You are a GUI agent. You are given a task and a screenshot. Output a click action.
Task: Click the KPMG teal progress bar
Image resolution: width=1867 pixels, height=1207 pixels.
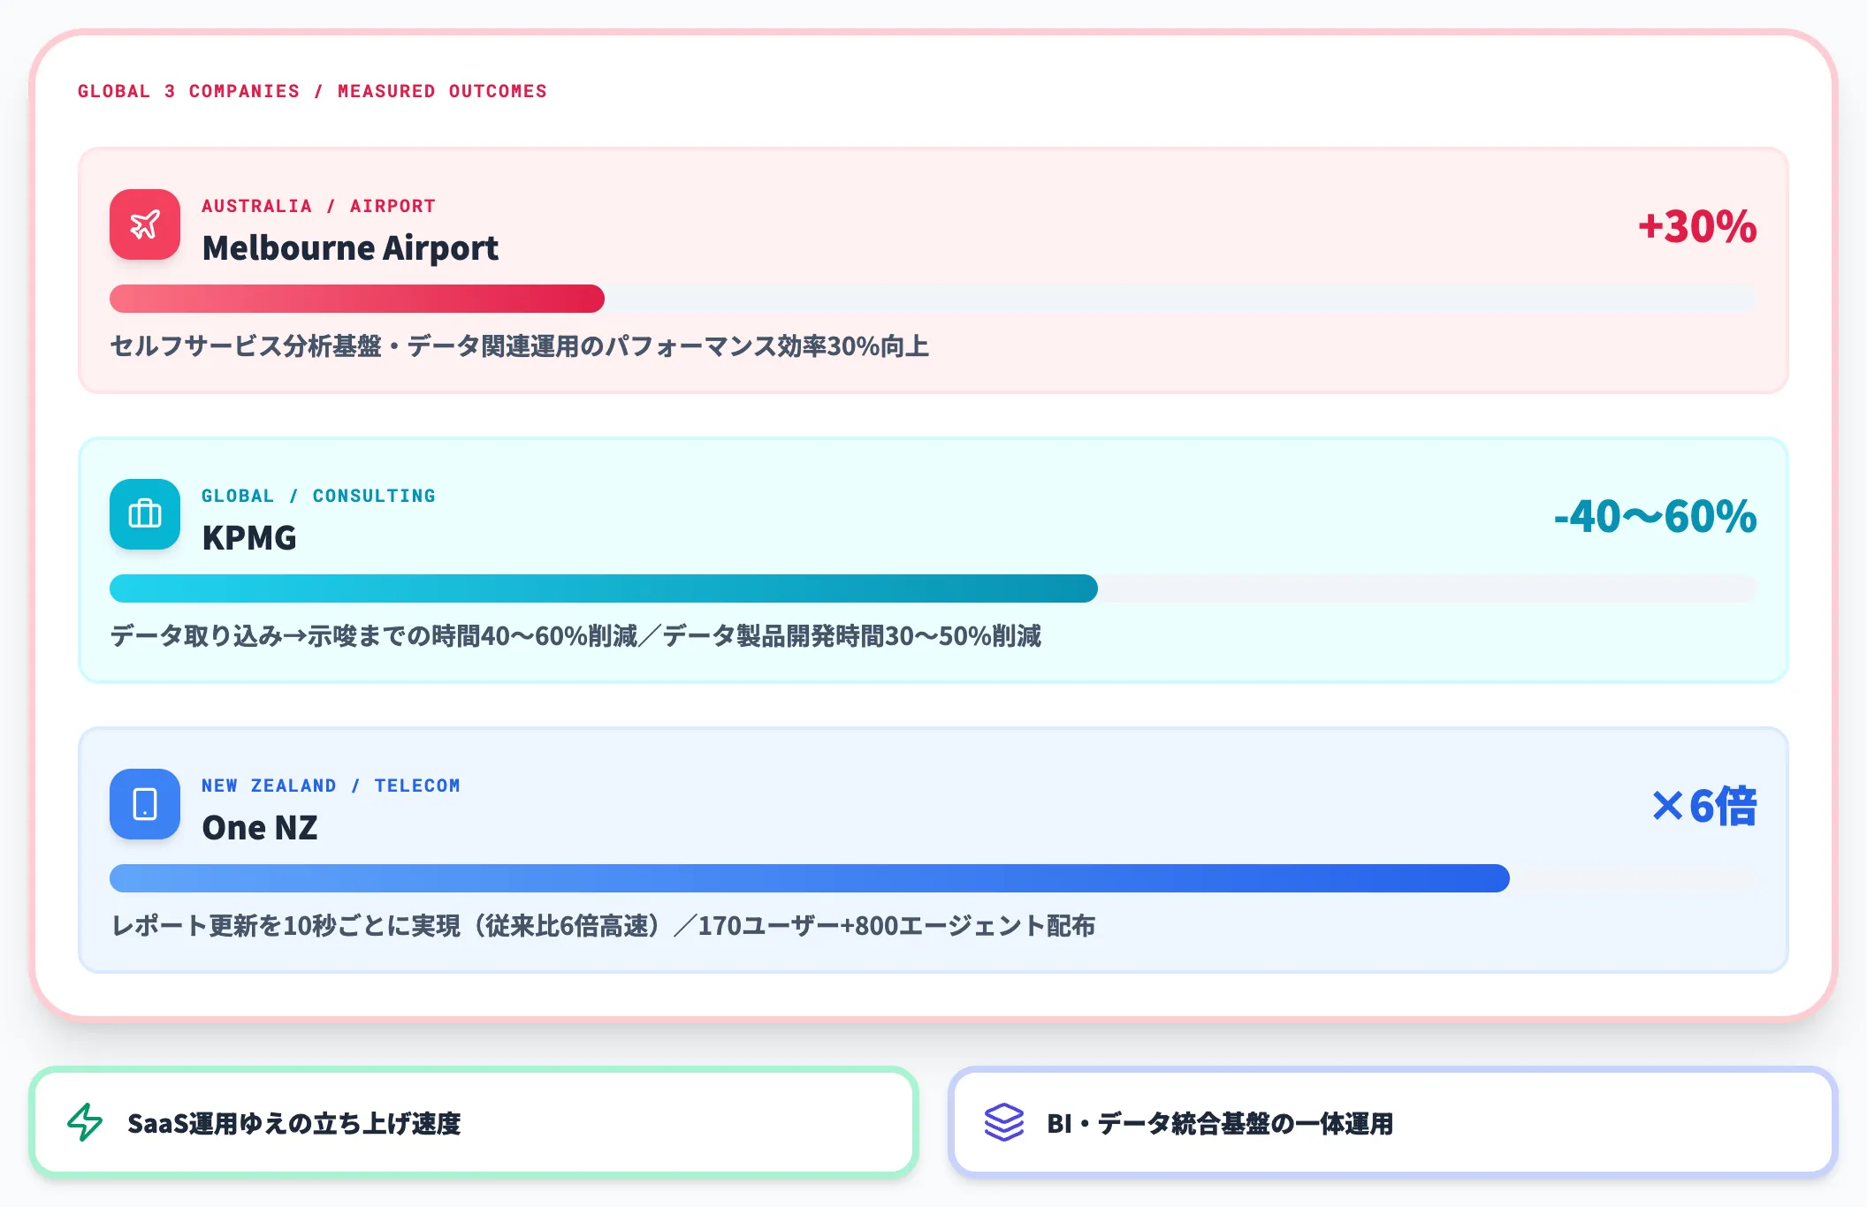click(604, 588)
